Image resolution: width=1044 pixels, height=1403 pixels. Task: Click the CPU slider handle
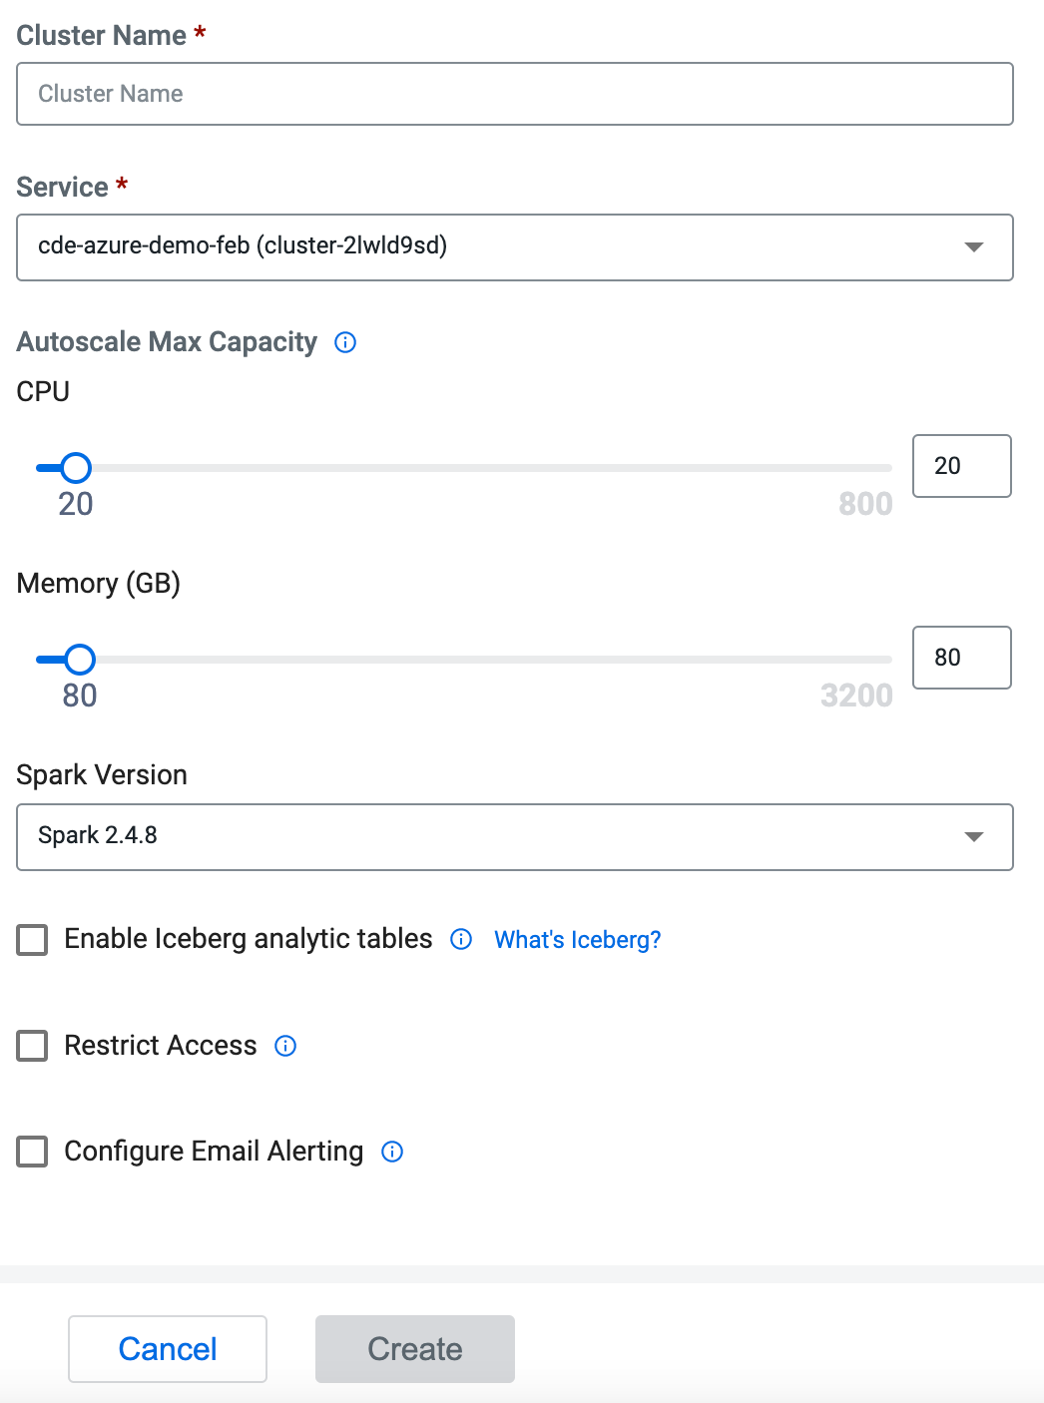tap(76, 467)
